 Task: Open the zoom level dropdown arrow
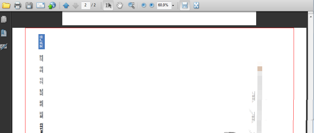[x=173, y=5]
